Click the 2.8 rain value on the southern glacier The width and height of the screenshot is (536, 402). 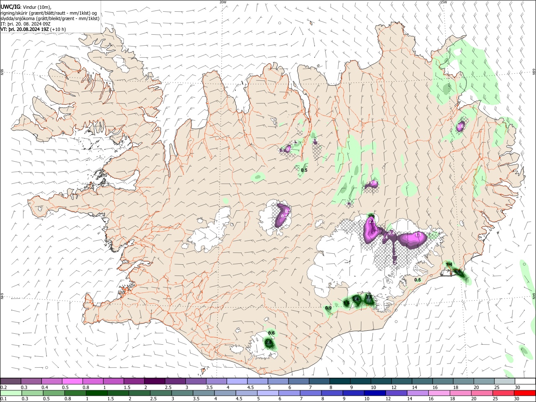(x=269, y=342)
